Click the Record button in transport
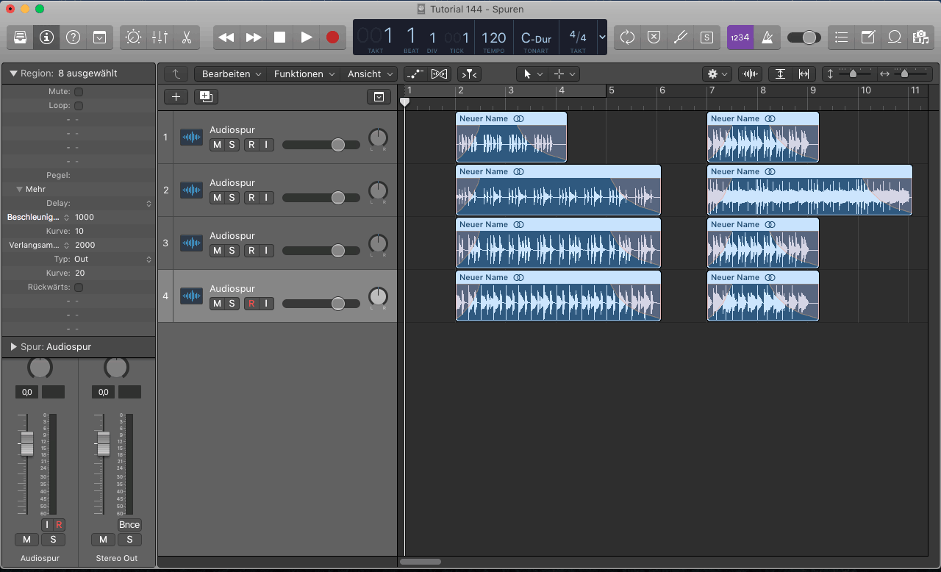Viewport: 941px width, 572px height. tap(332, 37)
